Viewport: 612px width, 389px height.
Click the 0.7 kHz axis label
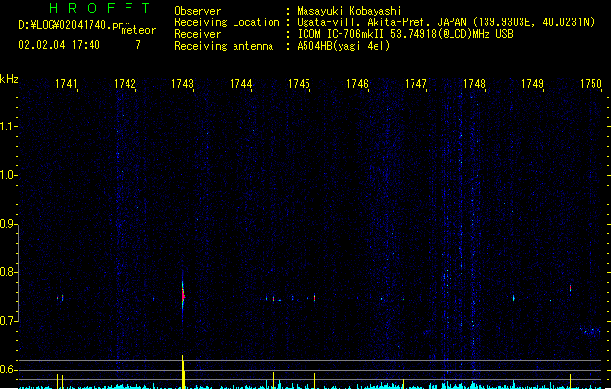8,321
